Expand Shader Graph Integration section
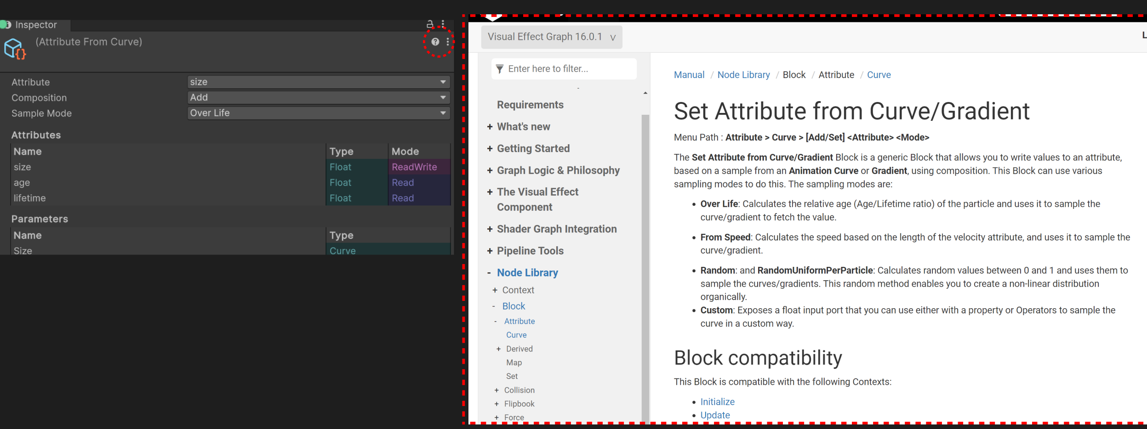 tap(490, 229)
